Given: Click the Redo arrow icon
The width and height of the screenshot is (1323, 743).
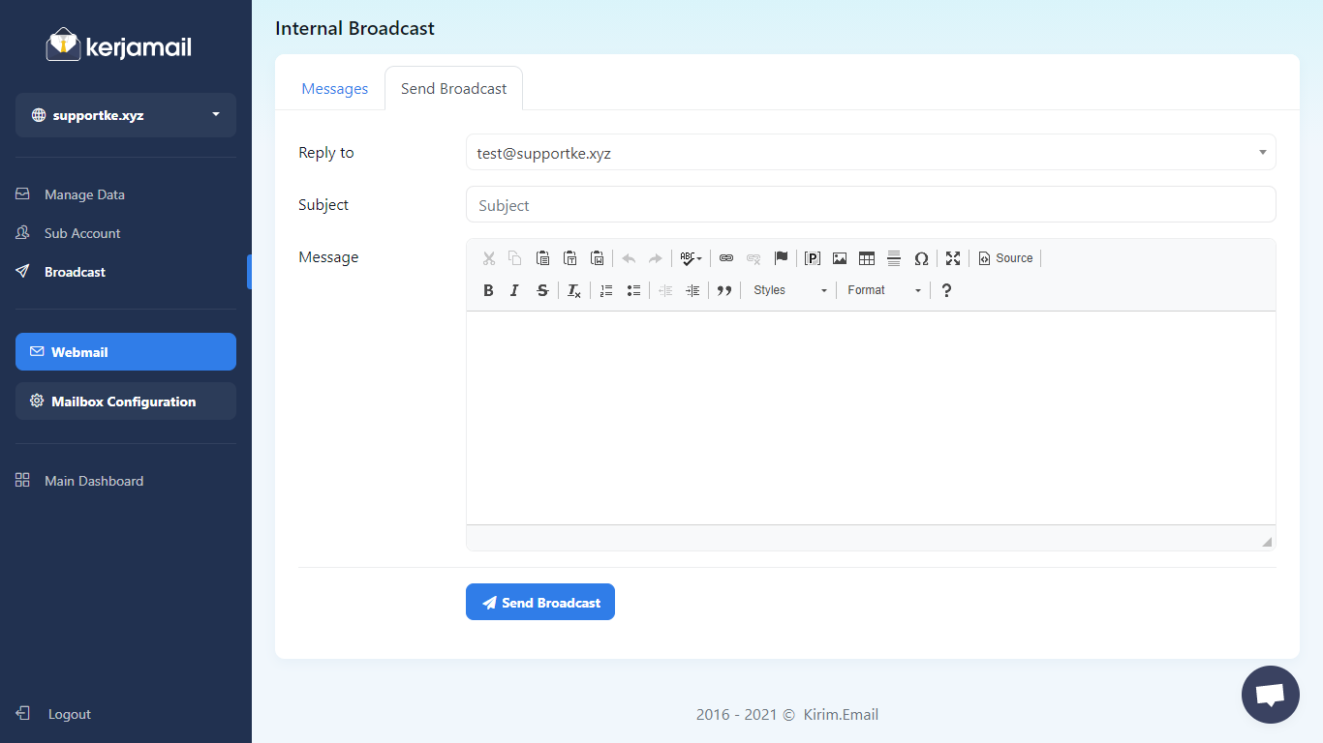Looking at the screenshot, I should coord(656,258).
